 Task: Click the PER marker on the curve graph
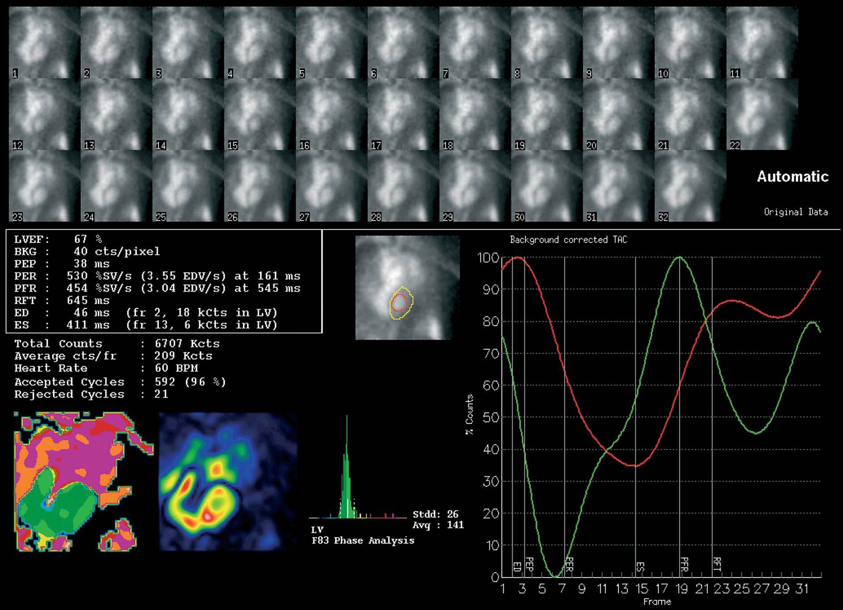569,564
